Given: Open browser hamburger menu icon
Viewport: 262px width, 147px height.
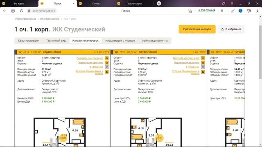Looking at the screenshot, I should 232,3.
